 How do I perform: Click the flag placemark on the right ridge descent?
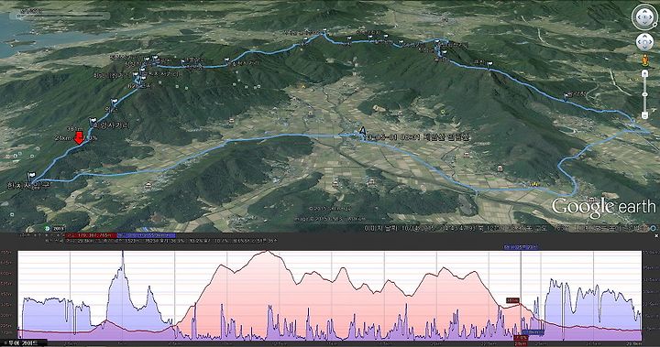pos(489,64)
